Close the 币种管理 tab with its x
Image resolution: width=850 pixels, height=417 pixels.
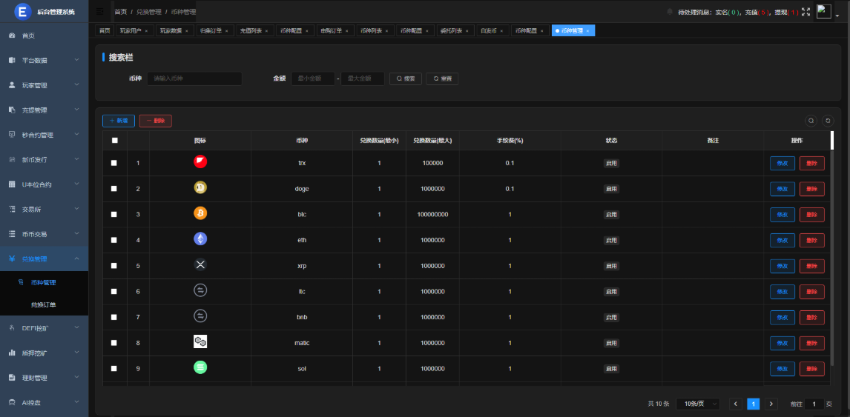[x=587, y=31]
